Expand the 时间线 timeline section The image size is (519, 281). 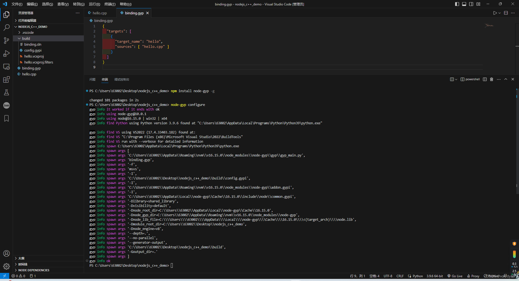tap(49, 264)
